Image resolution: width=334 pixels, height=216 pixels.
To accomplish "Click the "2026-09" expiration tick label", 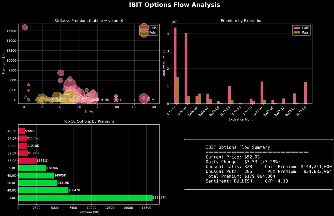I will [x=237, y=111].
